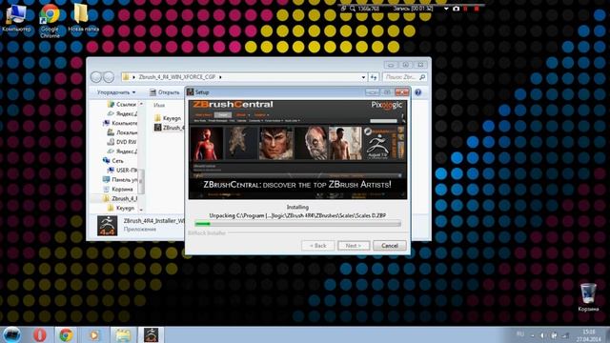The width and height of the screenshot is (610, 343).
Task: Switch to File Explorer in the taskbar
Action: pyautogui.click(x=123, y=334)
